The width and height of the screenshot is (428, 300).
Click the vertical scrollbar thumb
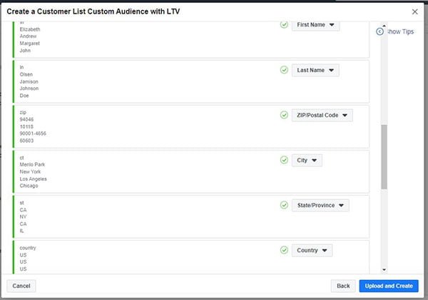point(384,157)
